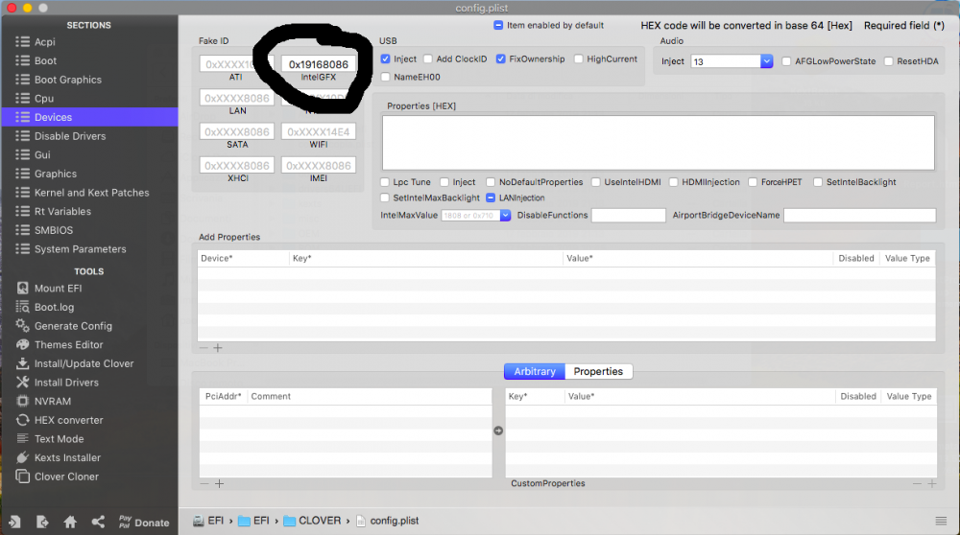Viewport: 960px width, 535px height.
Task: Click the WIFI Fake ID field
Action: [319, 131]
